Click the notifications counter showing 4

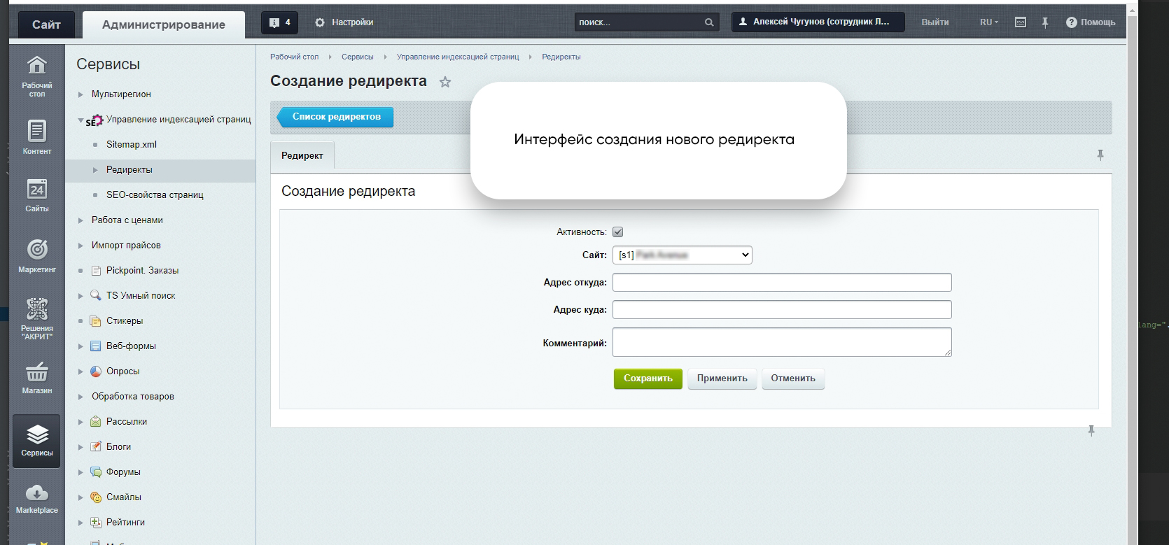coord(279,22)
